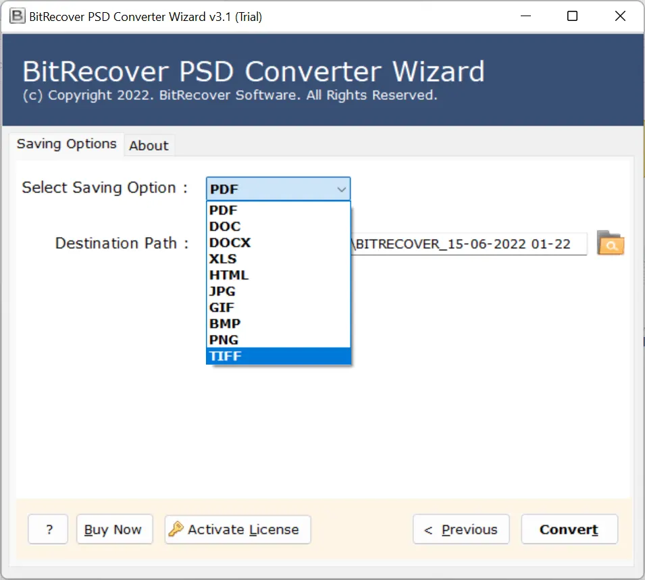Choose PDF from the saving options list
This screenshot has width=645, height=580.
[x=278, y=210]
